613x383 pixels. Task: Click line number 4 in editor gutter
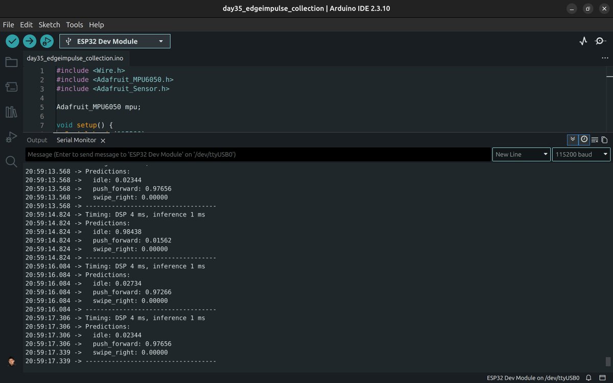(42, 98)
